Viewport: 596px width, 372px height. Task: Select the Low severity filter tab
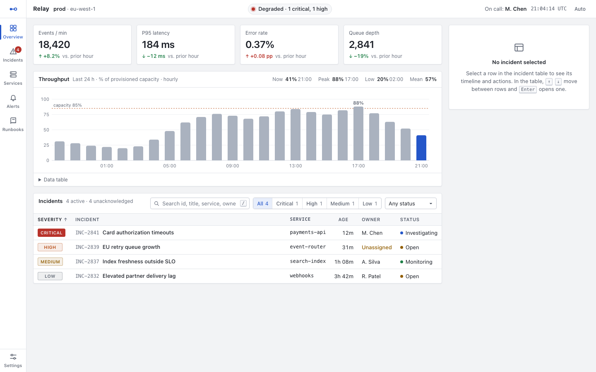tap(370, 203)
